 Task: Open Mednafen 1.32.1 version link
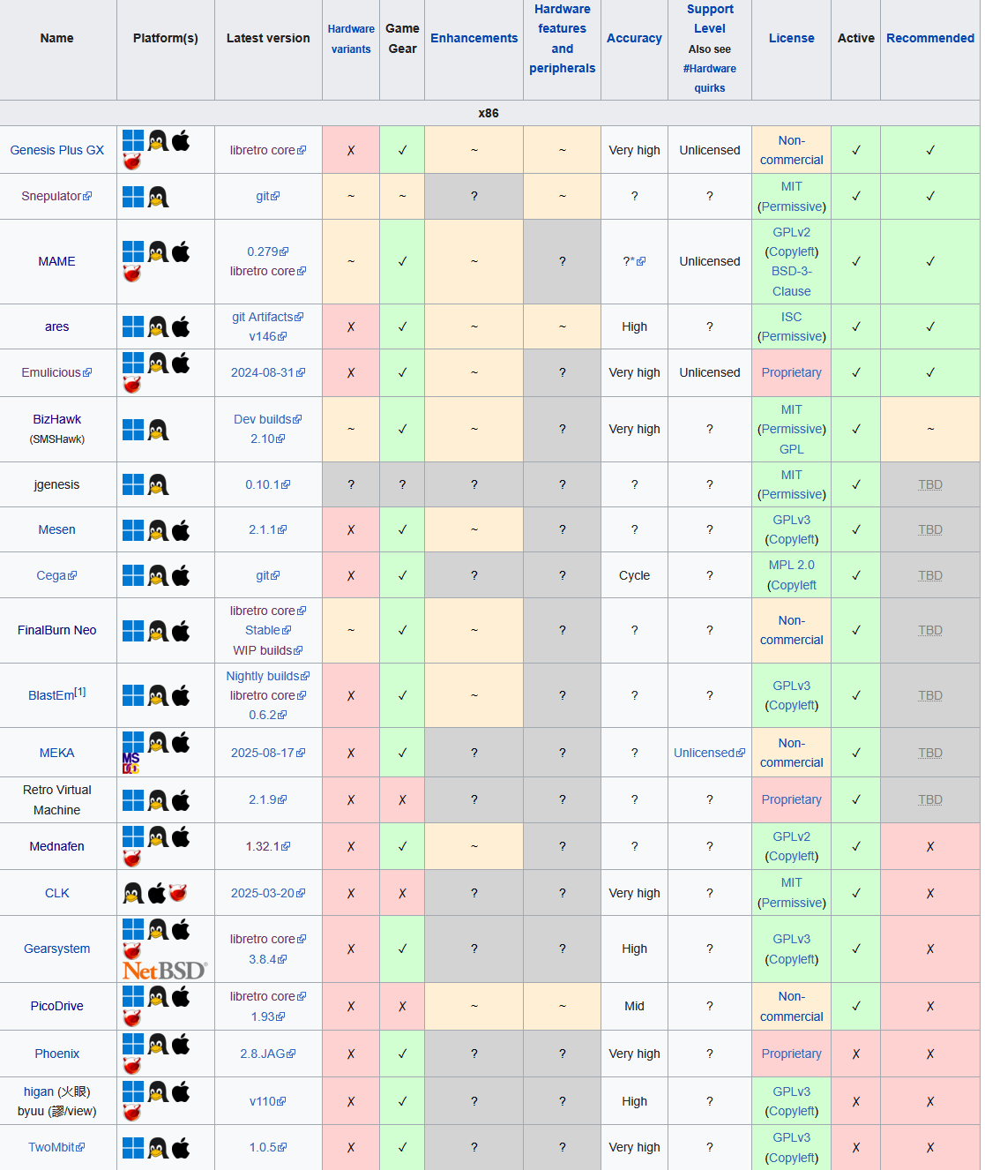tap(268, 846)
